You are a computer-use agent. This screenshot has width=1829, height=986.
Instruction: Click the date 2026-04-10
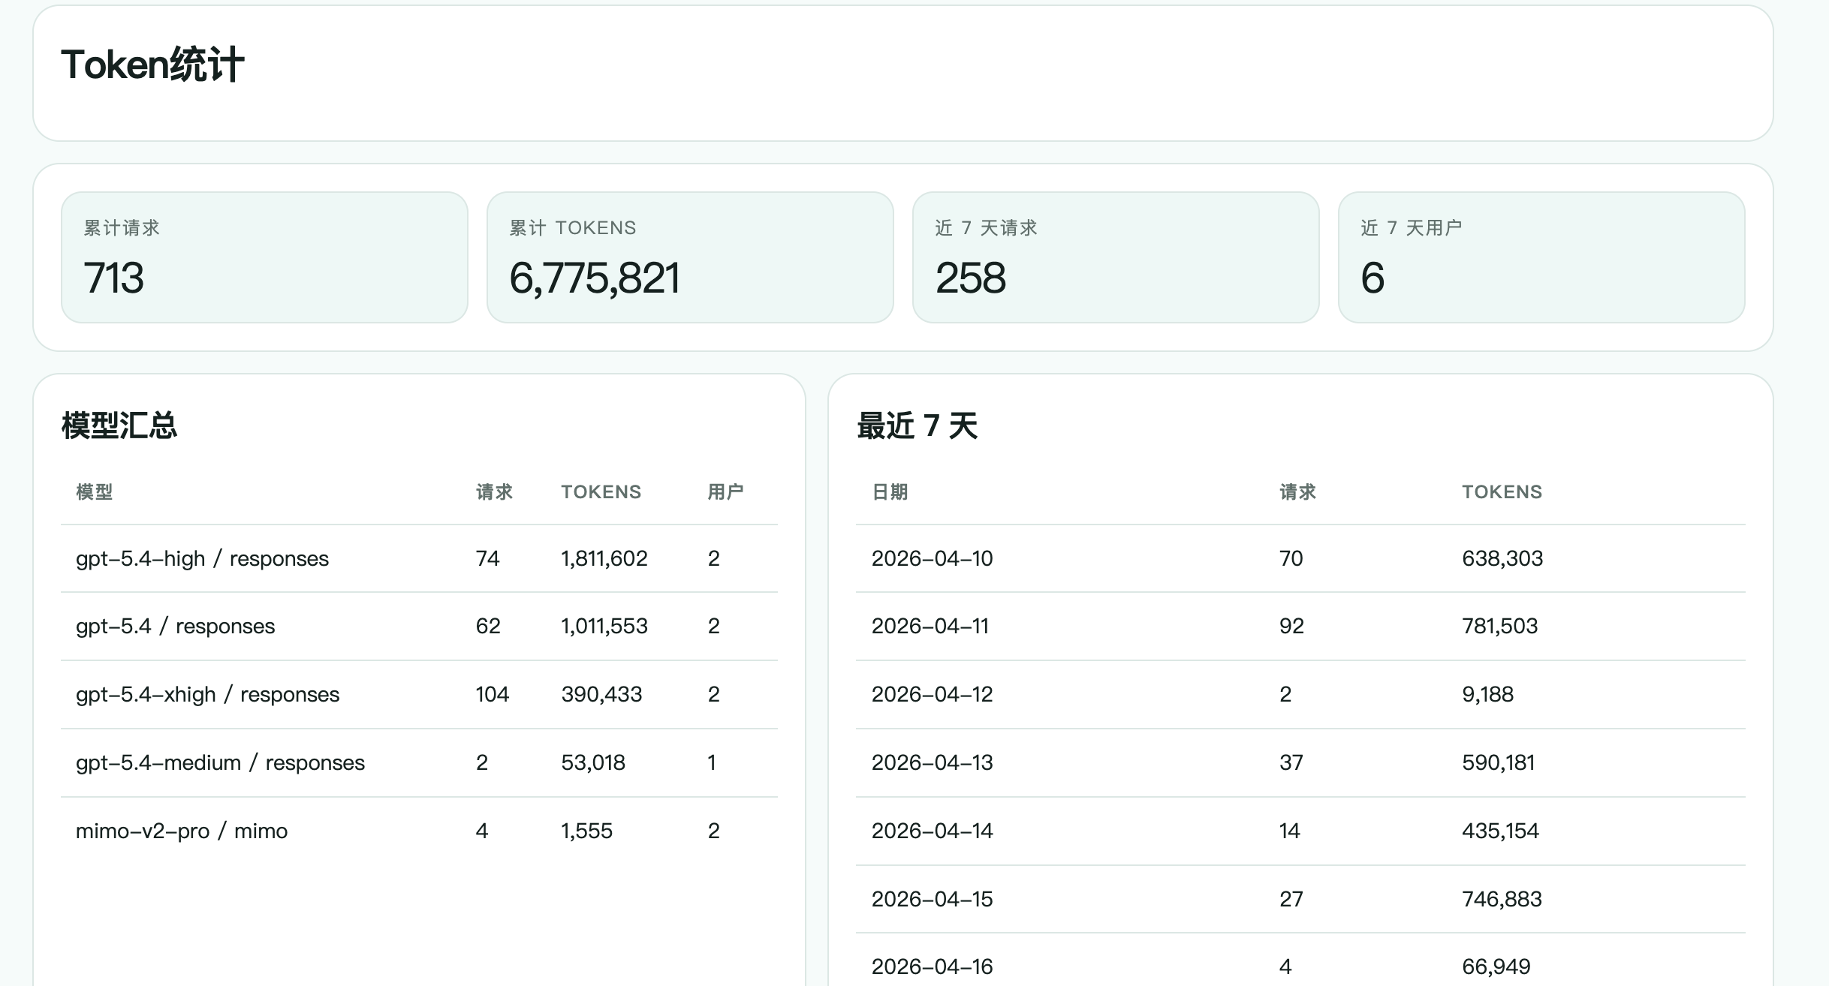coord(932,559)
